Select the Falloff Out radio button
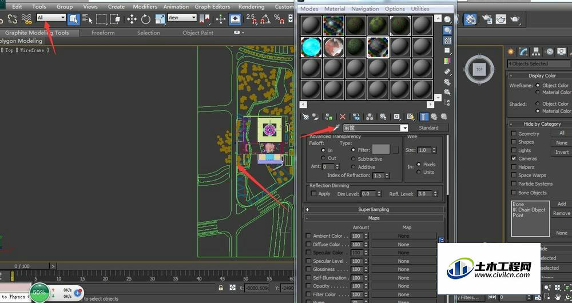This screenshot has width=572, height=303. tap(323, 158)
